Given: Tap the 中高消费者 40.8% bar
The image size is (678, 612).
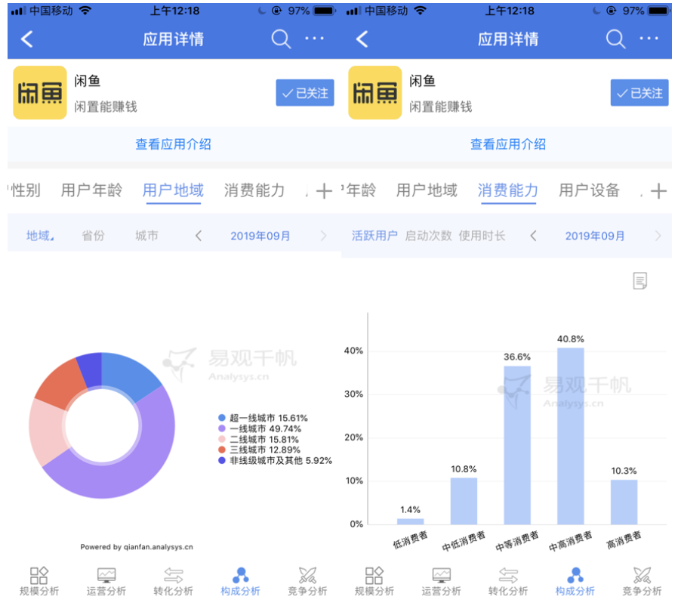Looking at the screenshot, I should tap(570, 436).
